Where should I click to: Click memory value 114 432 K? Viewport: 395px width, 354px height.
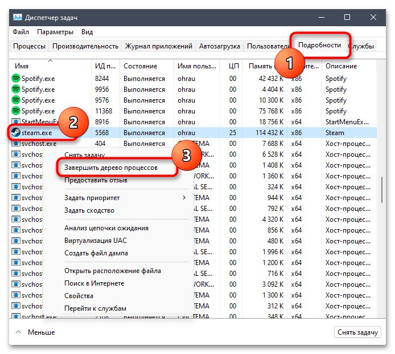269,133
